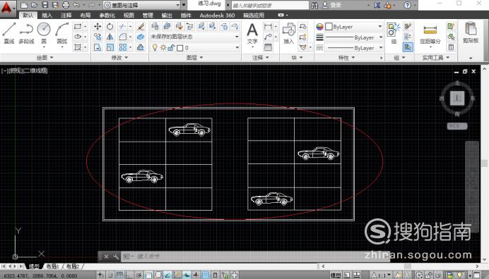489x279 pixels.
Task: Open the Clipboard (剪贴板) panel icon
Action: [471, 32]
